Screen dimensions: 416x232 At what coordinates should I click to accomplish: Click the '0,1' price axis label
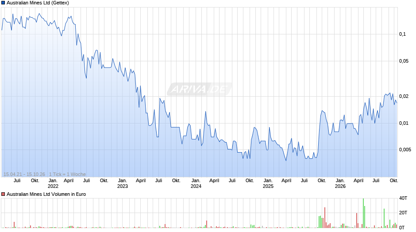(x=402, y=34)
